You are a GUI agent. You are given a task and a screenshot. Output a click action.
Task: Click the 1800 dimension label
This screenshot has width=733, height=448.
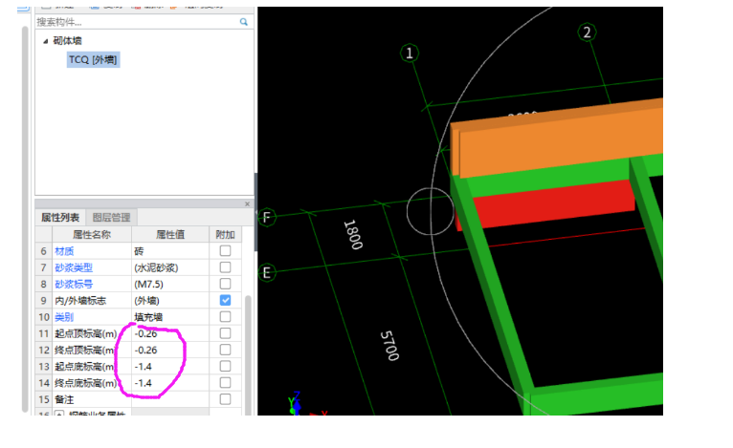point(353,234)
